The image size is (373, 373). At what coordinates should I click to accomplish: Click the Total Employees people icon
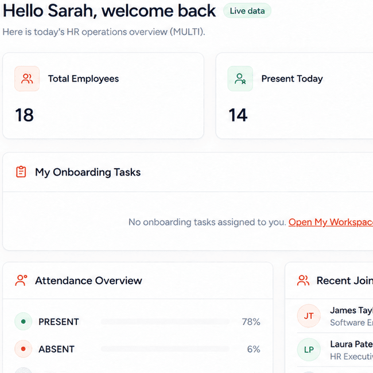(x=27, y=79)
